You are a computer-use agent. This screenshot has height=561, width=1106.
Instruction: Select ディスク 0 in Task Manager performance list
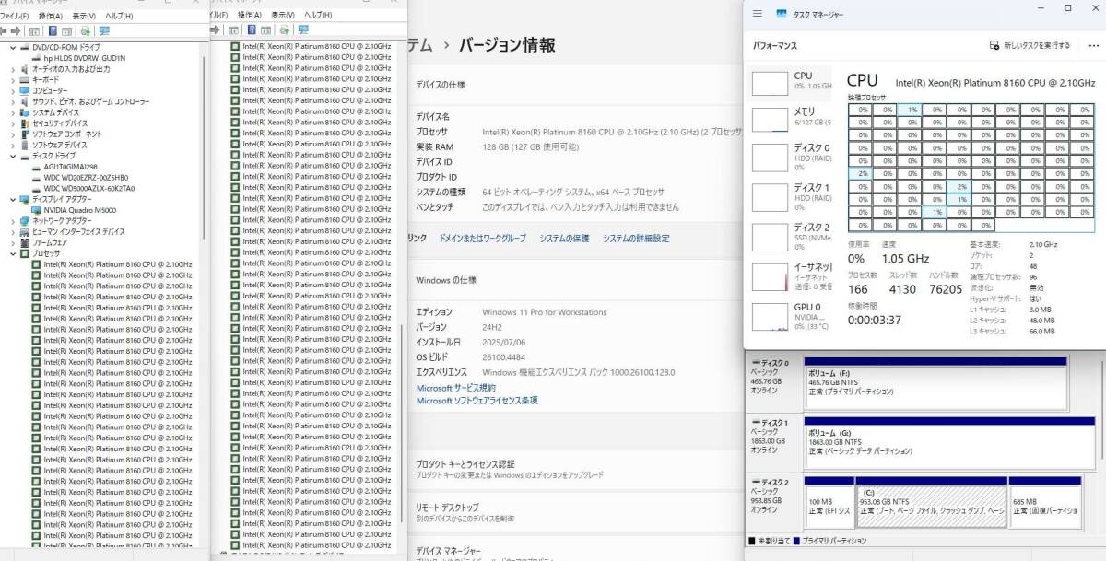click(792, 158)
